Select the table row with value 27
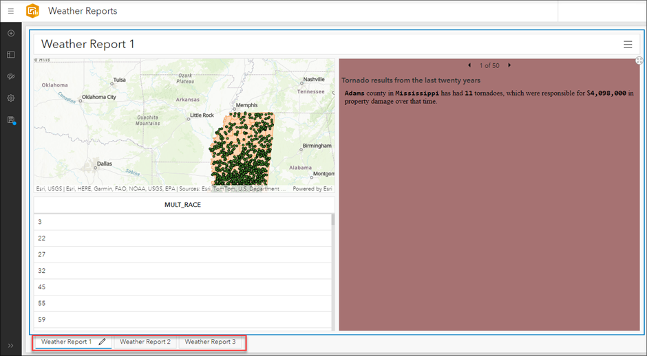Viewport: 647px width, 356px height. click(x=183, y=254)
